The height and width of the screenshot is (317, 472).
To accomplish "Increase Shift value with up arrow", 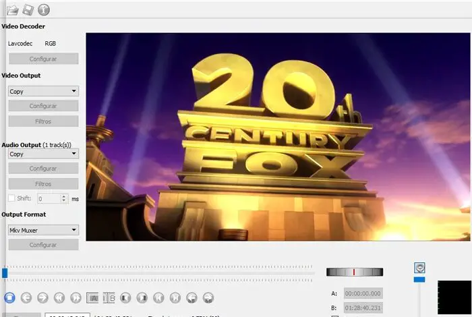I will point(64,196).
